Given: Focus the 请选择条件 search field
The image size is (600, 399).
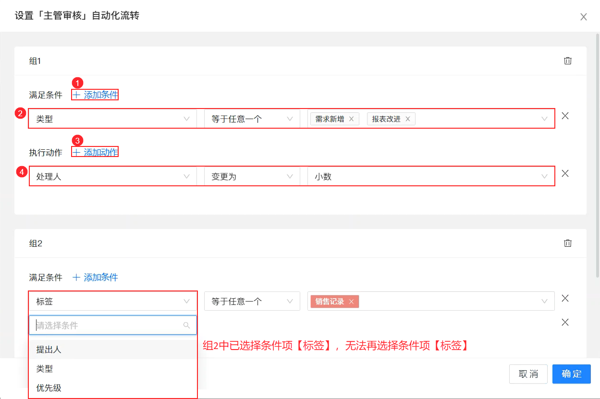Looking at the screenshot, I should (x=113, y=325).
